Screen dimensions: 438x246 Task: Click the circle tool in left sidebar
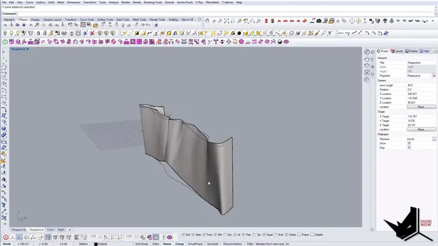4,77
